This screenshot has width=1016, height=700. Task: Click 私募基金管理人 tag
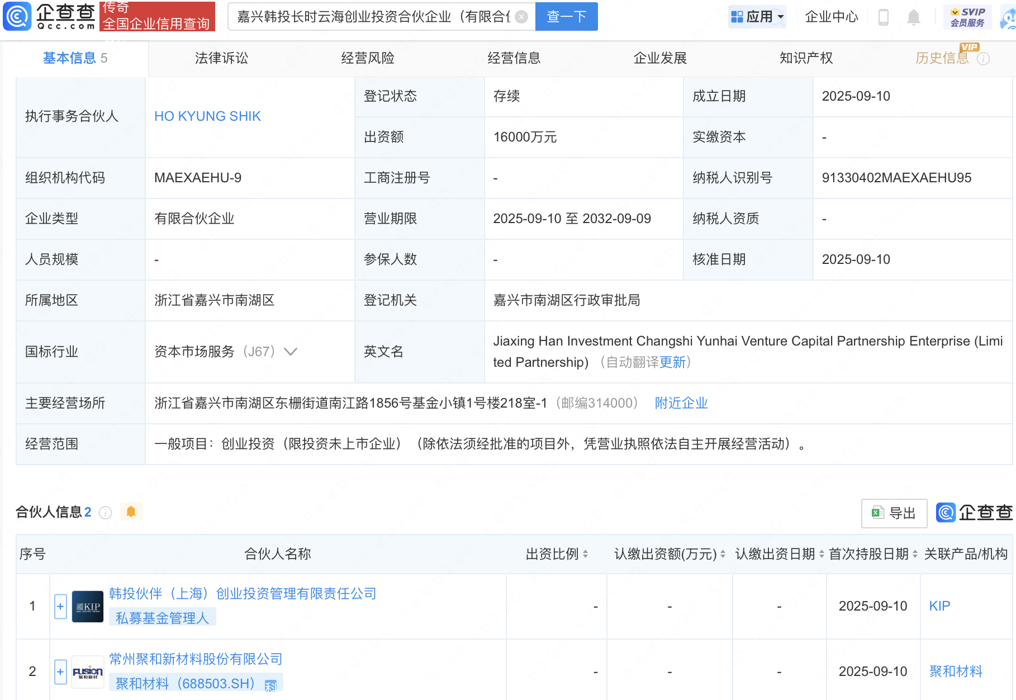[162, 618]
